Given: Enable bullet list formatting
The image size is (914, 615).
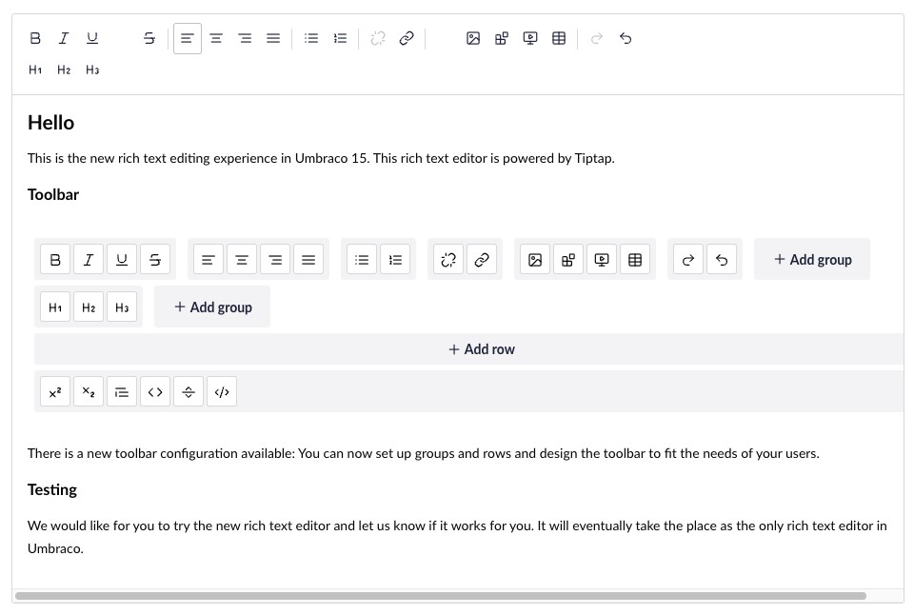Looking at the screenshot, I should coord(311,38).
